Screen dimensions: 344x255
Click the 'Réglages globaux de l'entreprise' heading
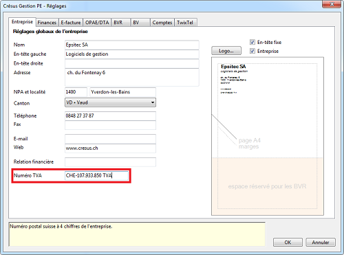[x=50, y=32]
